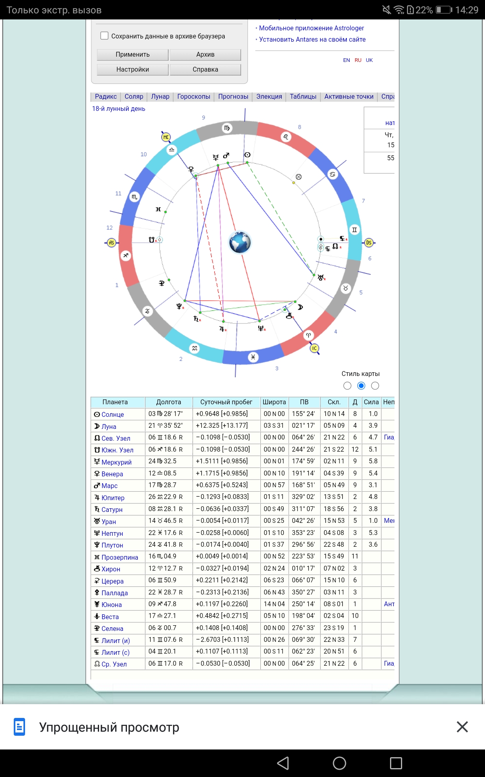Open the Гороскопы menu
Screen dimensions: 485x777
click(x=194, y=97)
